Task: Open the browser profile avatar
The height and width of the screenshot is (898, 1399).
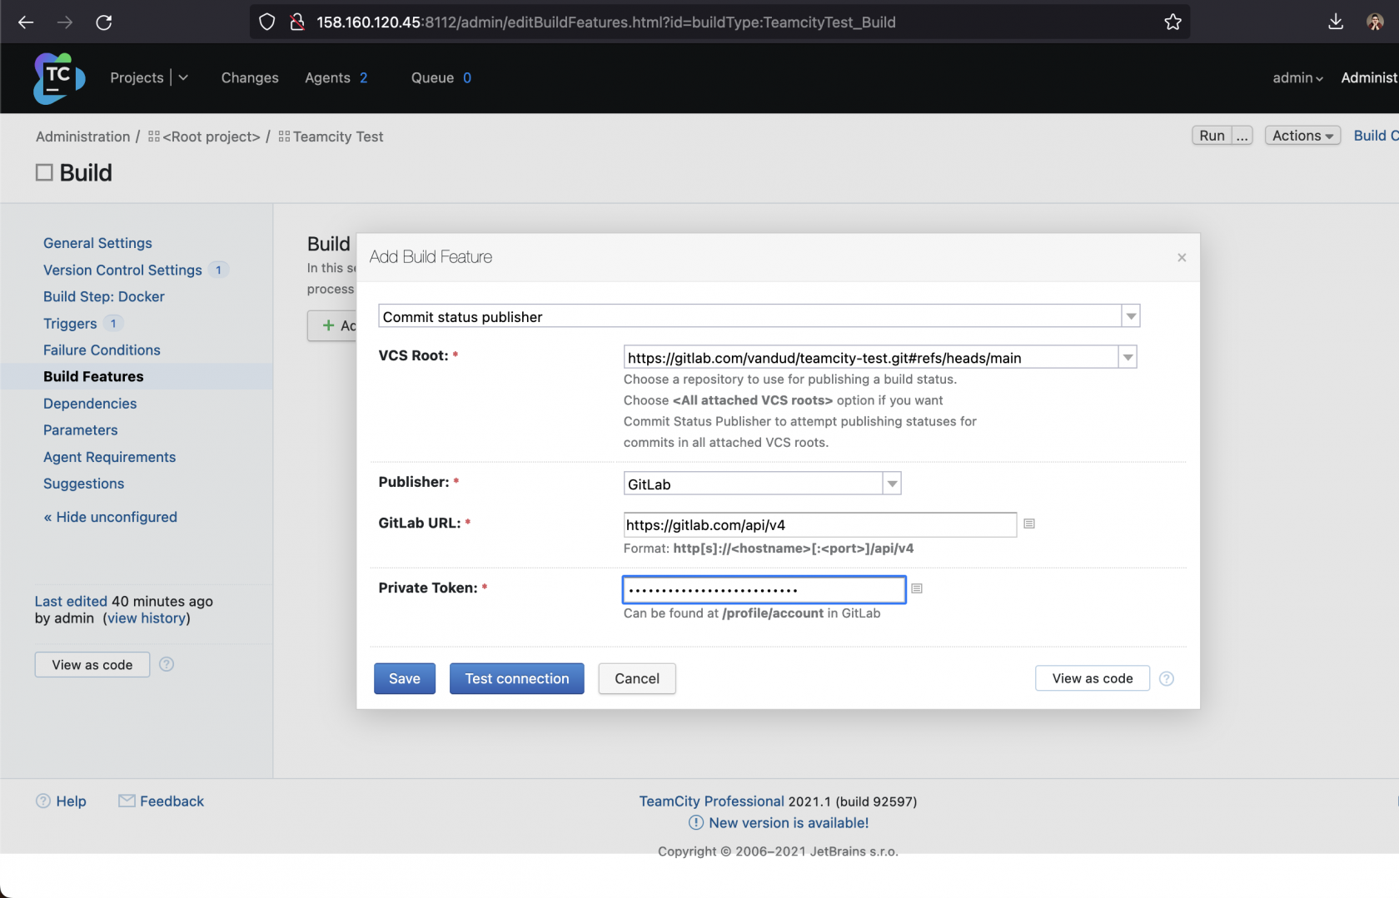Action: coord(1375,22)
